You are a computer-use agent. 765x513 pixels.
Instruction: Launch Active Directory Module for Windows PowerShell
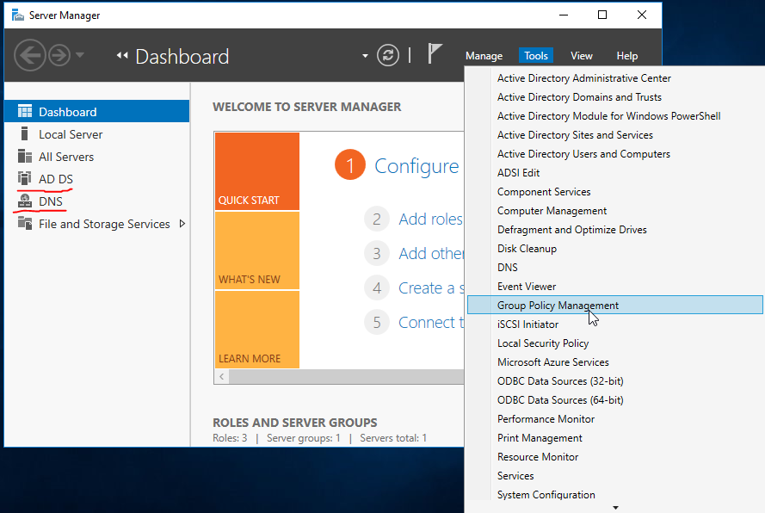click(x=614, y=116)
